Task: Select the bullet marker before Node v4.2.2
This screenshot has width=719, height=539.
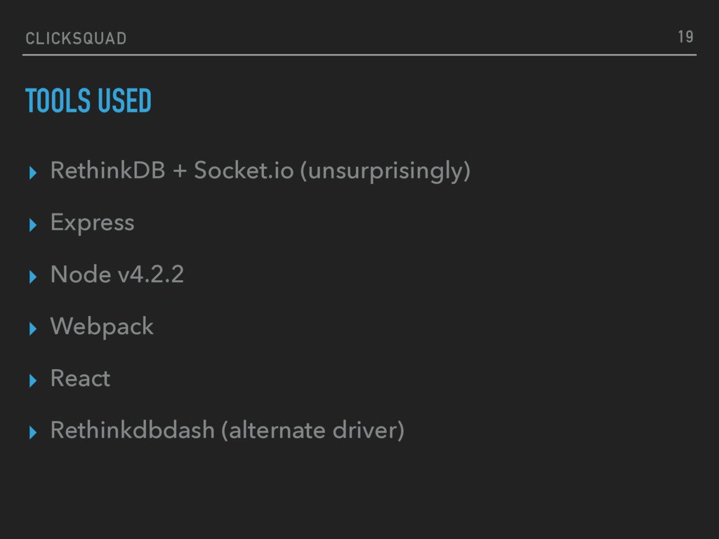Action: coord(30,277)
